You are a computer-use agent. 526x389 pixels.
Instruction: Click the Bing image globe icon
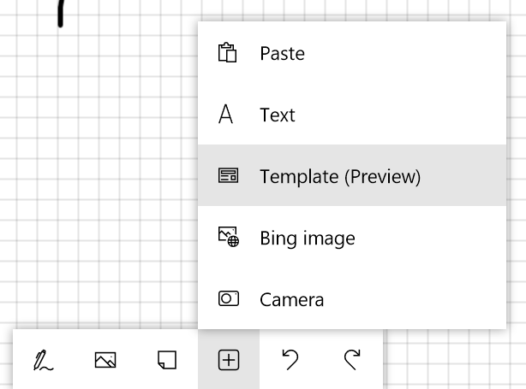tap(228, 238)
